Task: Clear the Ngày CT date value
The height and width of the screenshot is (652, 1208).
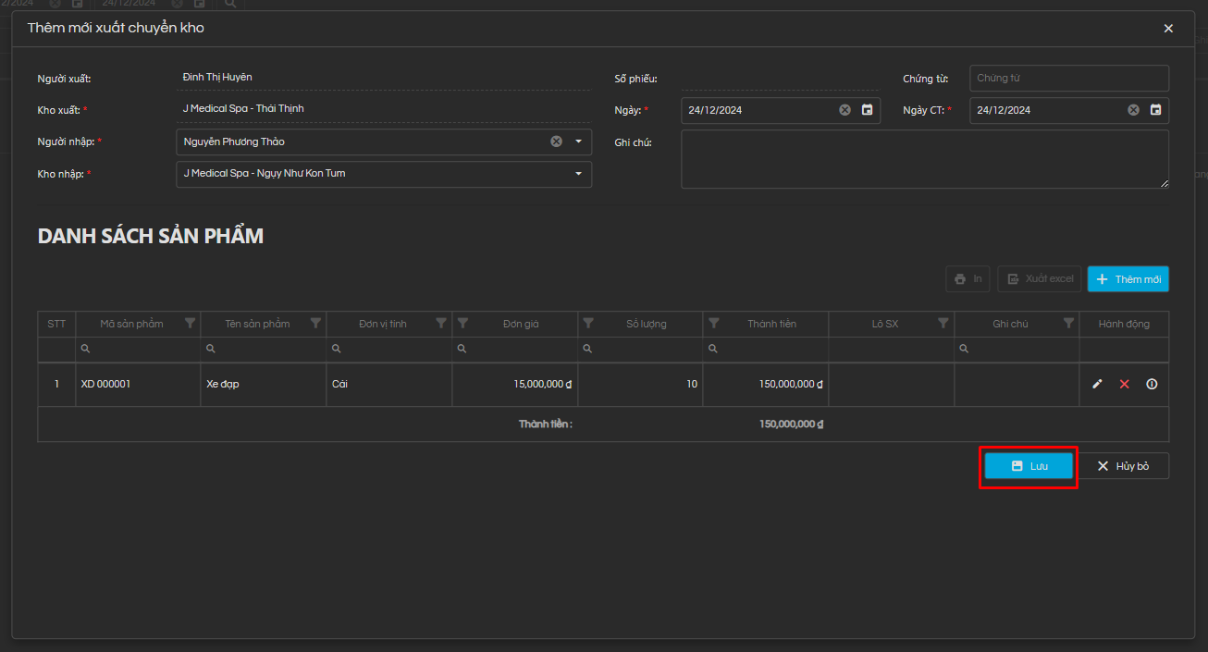Action: (x=1133, y=110)
